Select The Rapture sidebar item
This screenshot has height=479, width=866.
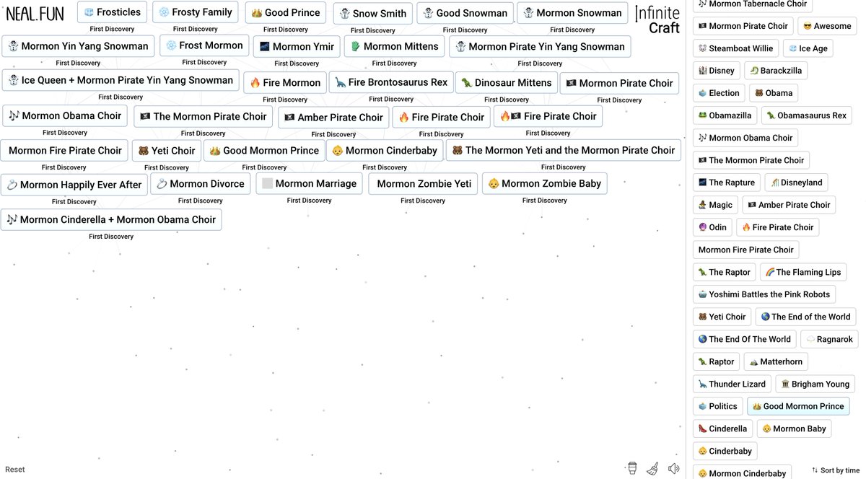[x=727, y=183]
